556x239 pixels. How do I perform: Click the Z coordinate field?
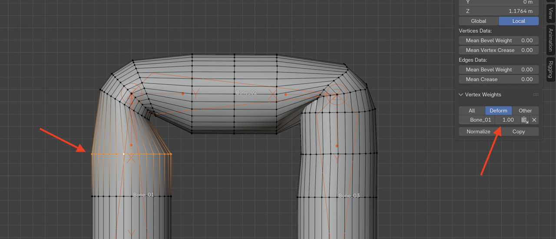click(499, 11)
